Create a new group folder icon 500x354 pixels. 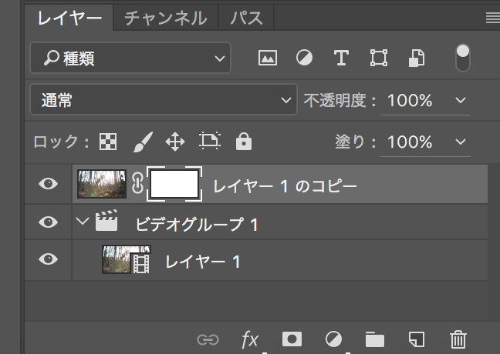coord(375,339)
